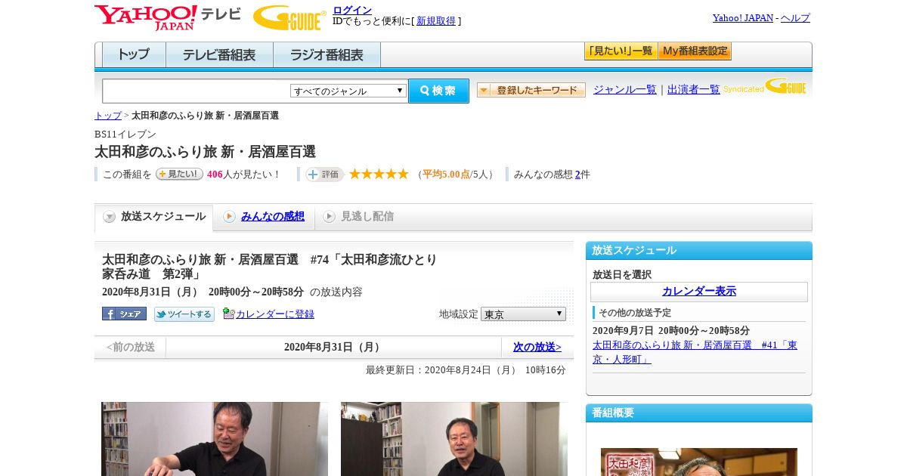Switch to the テレビ番組表 tab

(x=219, y=55)
